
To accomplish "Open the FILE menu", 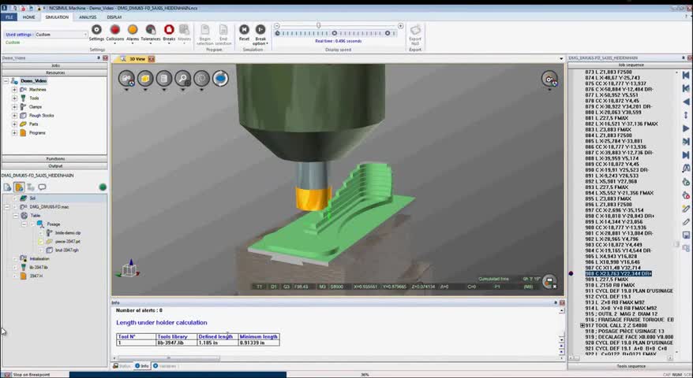I will click(9, 17).
